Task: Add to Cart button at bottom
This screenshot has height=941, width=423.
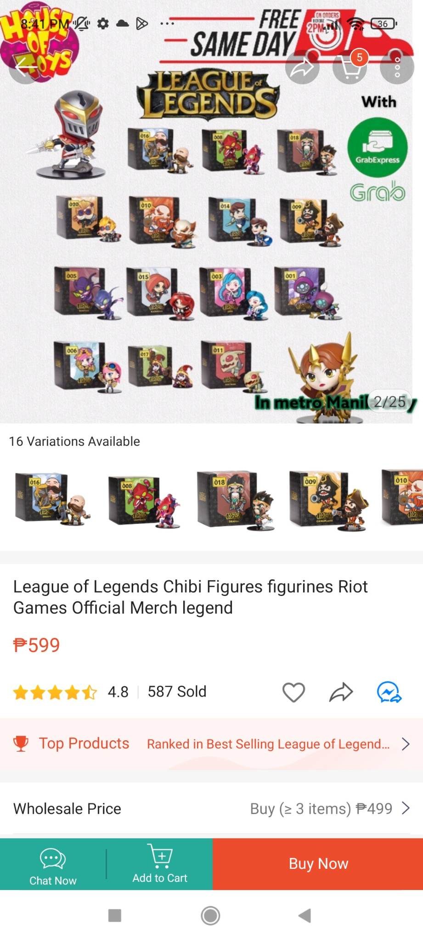Action: (x=160, y=864)
